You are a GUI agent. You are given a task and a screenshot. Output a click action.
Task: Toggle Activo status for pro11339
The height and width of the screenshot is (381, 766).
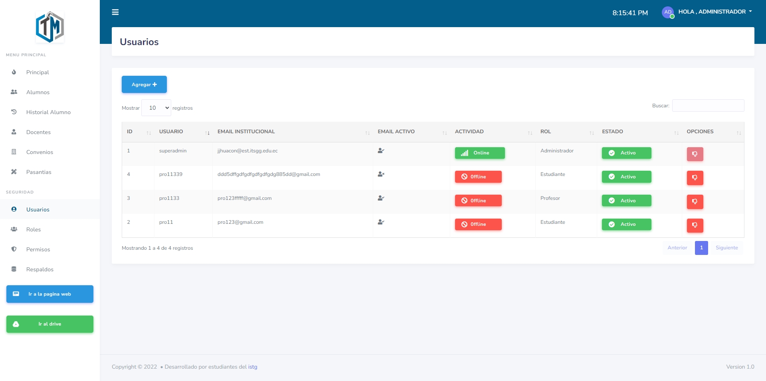coord(627,177)
